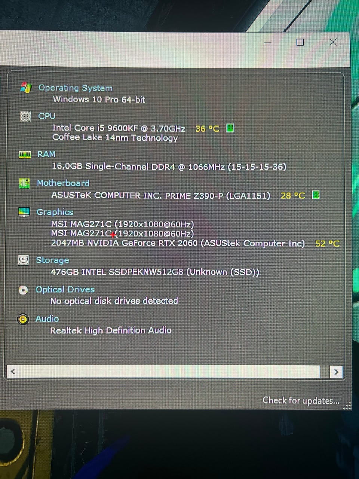This screenshot has height=479, width=359.
Task: Close the Speccy window
Action: (x=333, y=42)
